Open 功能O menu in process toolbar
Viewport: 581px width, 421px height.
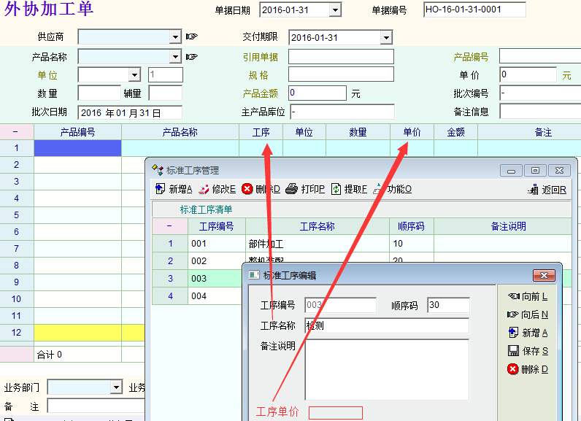click(x=393, y=189)
